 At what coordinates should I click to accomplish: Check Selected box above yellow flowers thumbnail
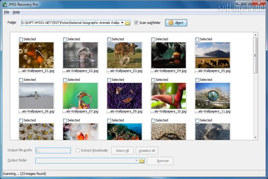pyautogui.click(x=21, y=121)
